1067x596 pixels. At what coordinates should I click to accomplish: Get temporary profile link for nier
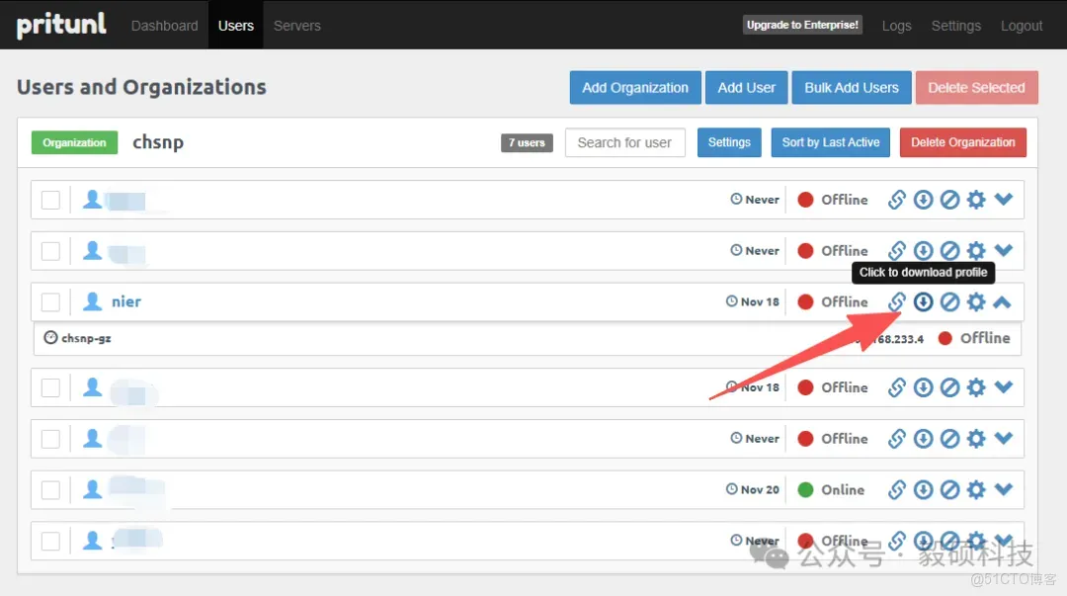(x=897, y=301)
